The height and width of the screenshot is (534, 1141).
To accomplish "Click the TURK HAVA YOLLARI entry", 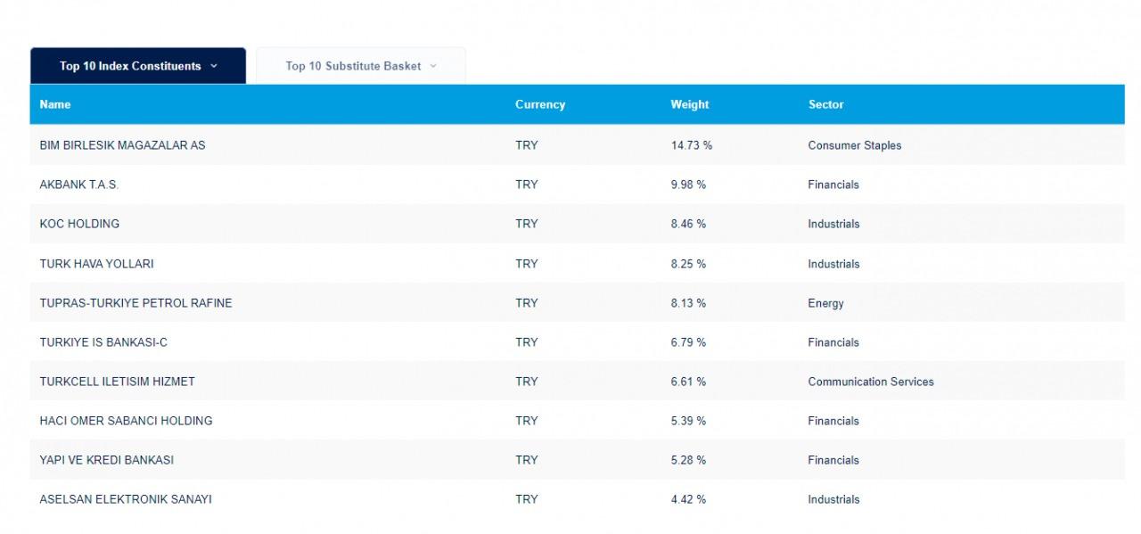I will (96, 264).
